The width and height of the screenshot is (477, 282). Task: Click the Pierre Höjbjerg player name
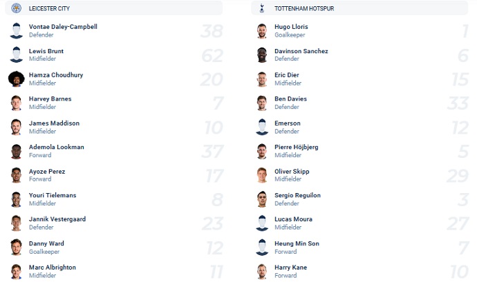[297, 148]
